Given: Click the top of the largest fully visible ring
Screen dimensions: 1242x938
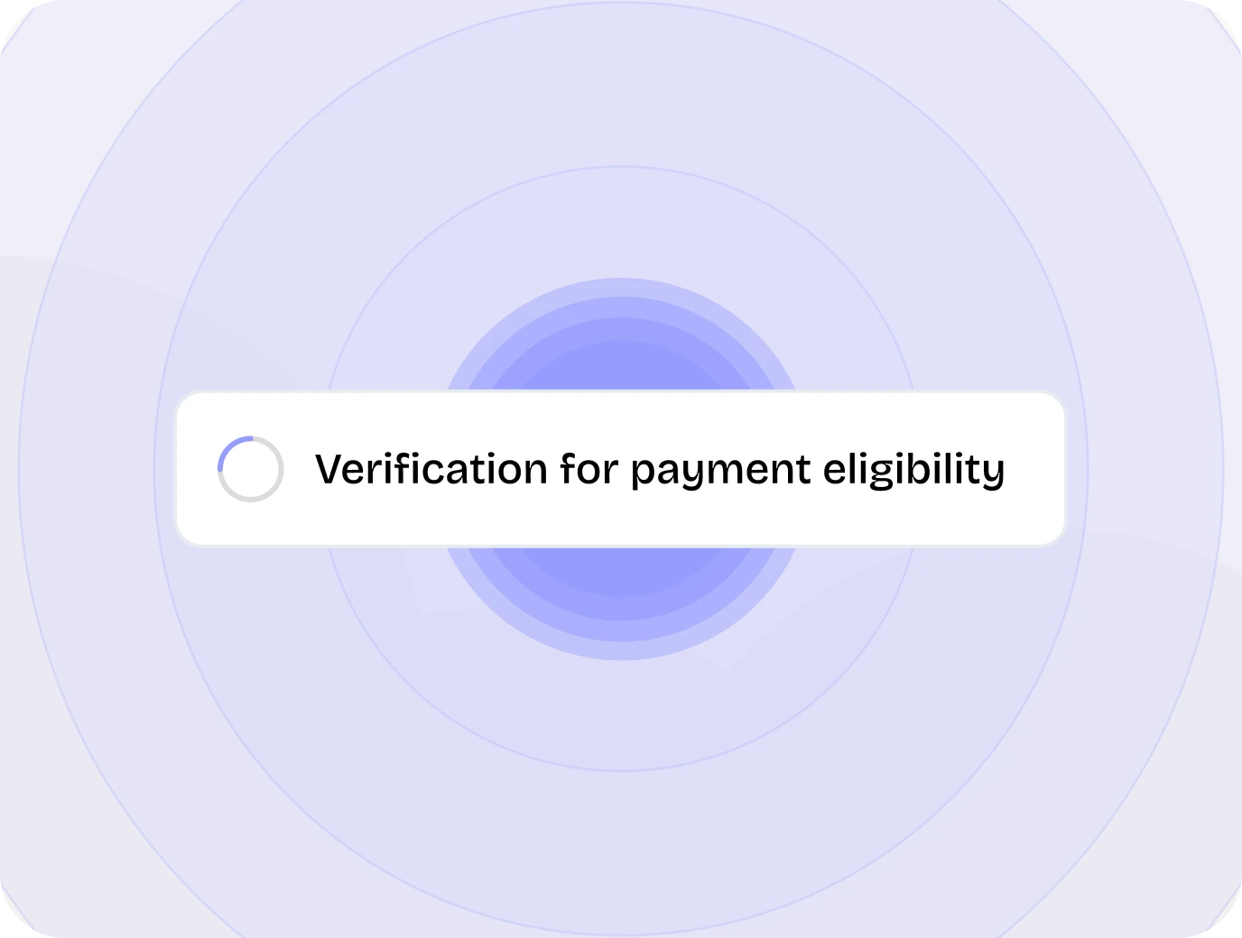Looking at the screenshot, I should tap(621, 3).
